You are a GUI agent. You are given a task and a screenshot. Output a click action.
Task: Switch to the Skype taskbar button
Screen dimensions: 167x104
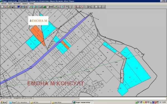tap(19, 102)
